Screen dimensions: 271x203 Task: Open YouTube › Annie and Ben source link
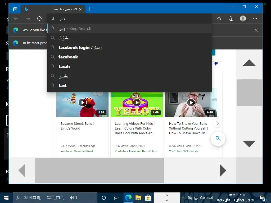[x=136, y=151]
